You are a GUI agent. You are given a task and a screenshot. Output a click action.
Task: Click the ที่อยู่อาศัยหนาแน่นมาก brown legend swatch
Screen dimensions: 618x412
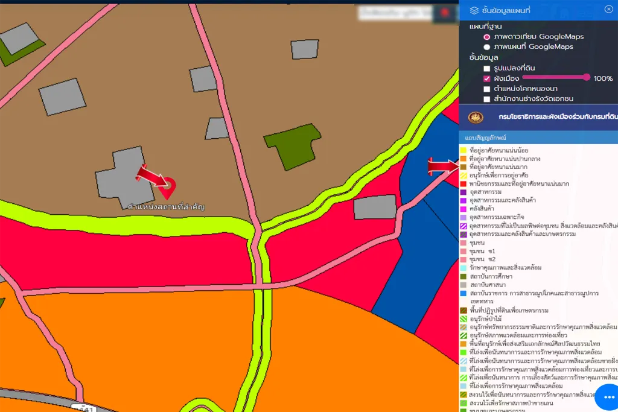click(x=463, y=166)
